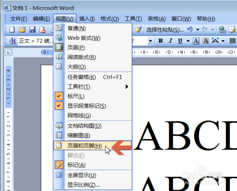Toggle 网格线(G) gridlines

[92, 116]
